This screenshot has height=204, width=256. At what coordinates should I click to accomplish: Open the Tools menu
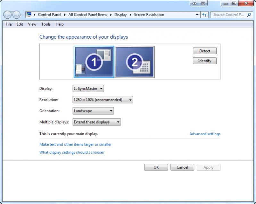pyautogui.click(x=46, y=24)
